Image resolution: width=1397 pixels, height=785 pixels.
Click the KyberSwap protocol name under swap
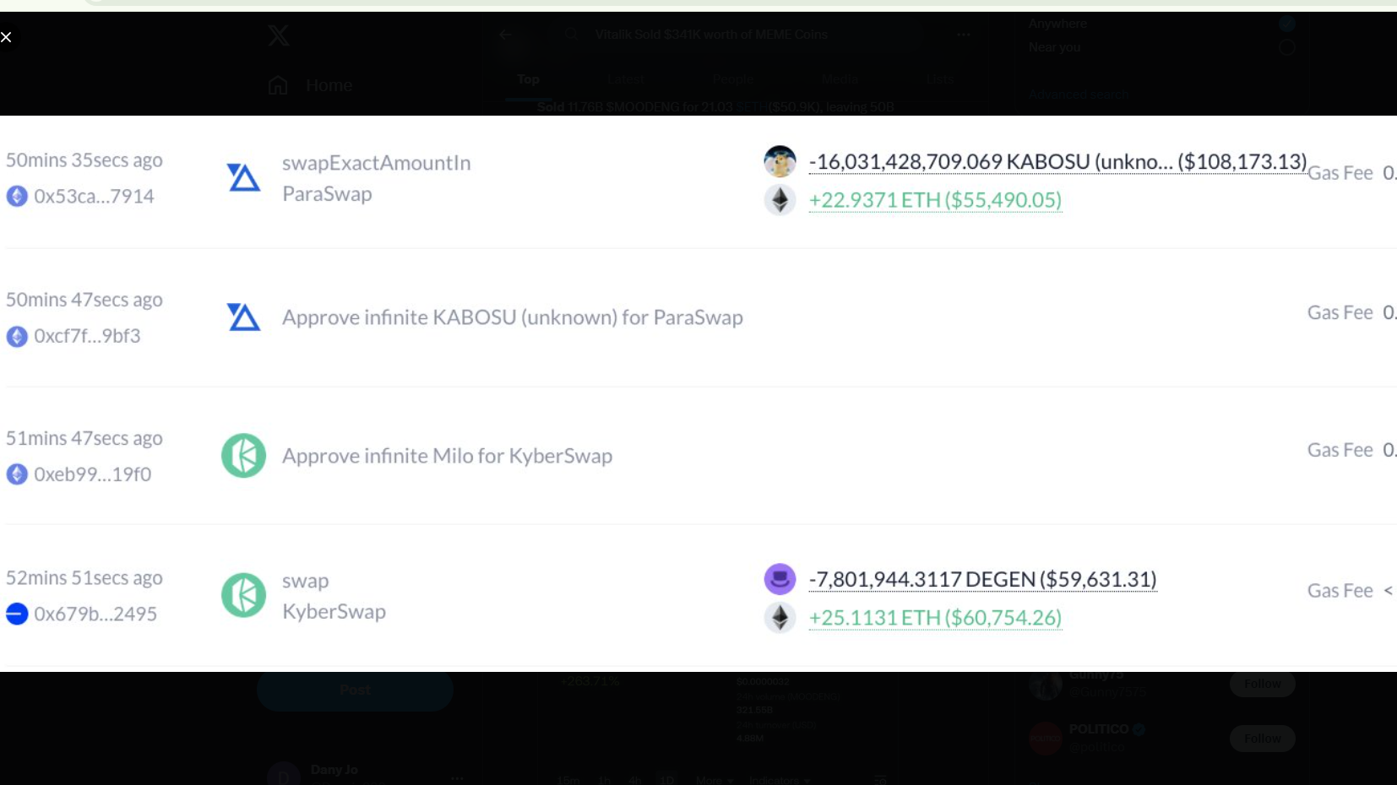334,612
